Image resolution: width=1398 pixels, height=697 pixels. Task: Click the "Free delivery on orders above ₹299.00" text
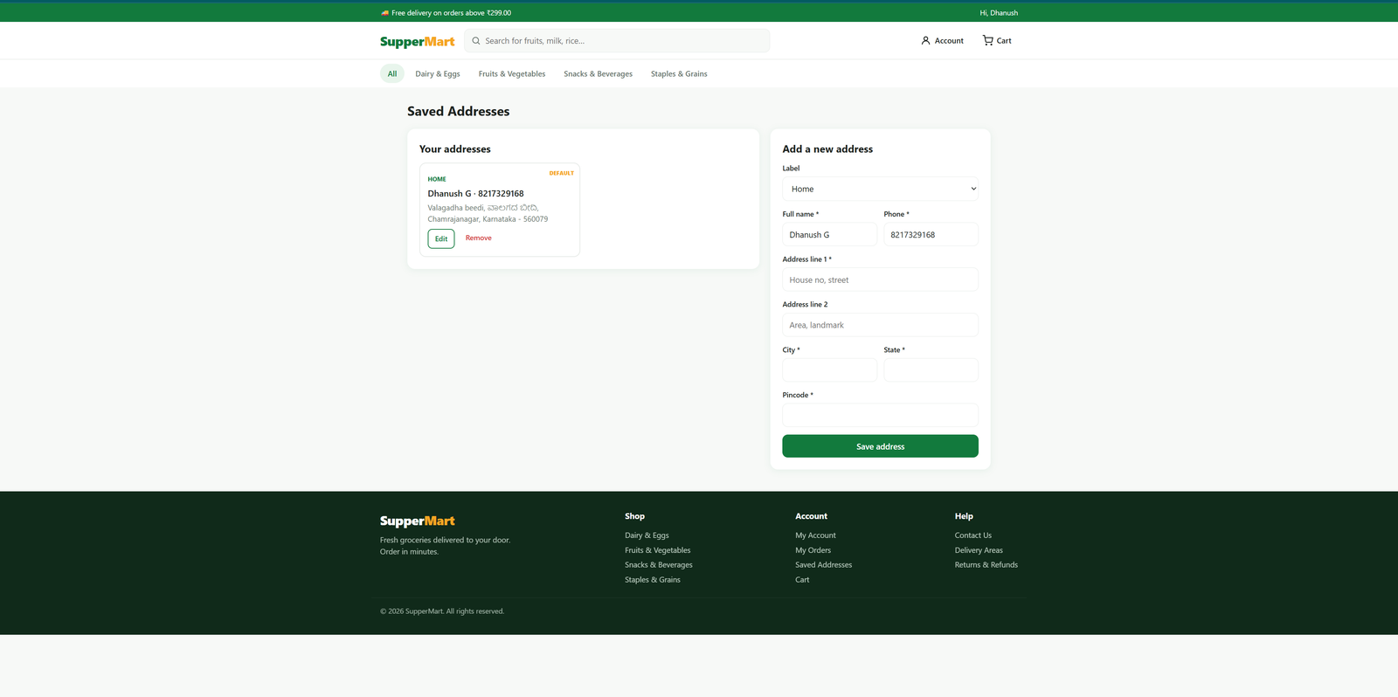pos(451,13)
